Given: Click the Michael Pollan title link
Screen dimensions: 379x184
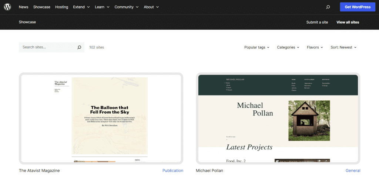Looking at the screenshot, I should tap(209, 170).
